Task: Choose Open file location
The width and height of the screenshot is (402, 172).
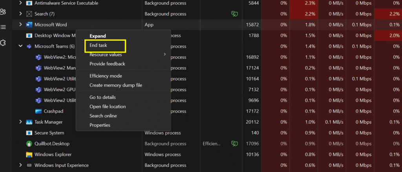Action: point(108,107)
